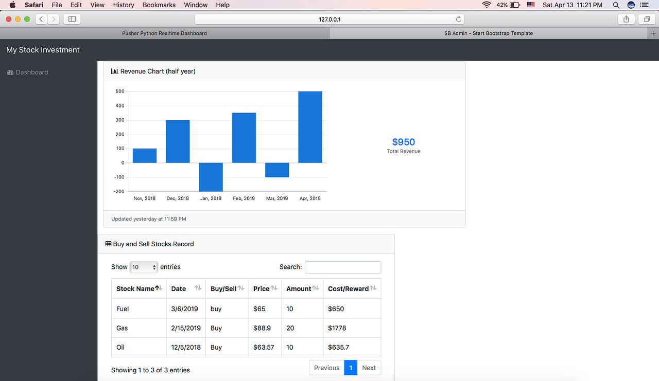Open tab overview using the tabs icon
Image resolution: width=659 pixels, height=381 pixels.
coord(647,19)
